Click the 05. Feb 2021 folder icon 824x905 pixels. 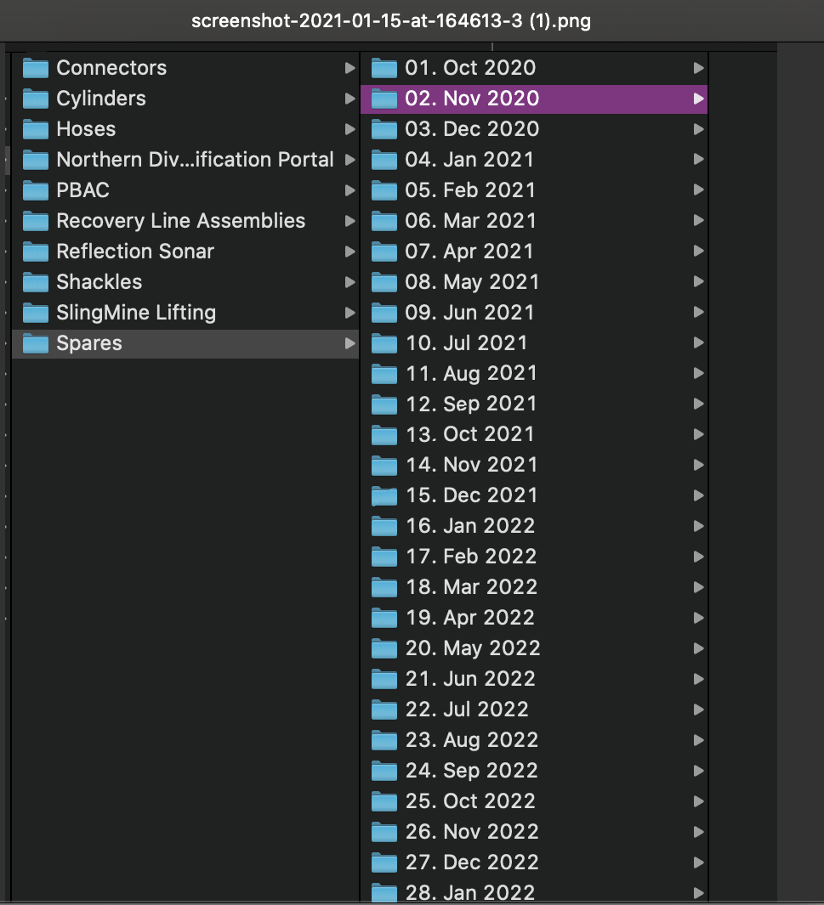(x=384, y=190)
